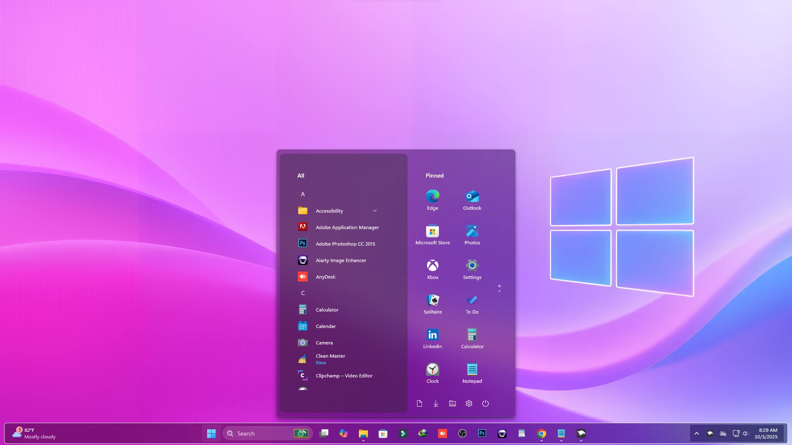Click pinned apps page indicator dots
792x445 pixels.
499,288
